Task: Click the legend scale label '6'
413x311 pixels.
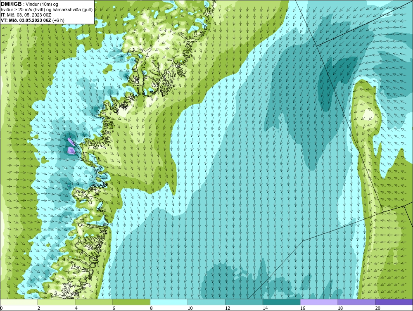Action: (x=114, y=308)
